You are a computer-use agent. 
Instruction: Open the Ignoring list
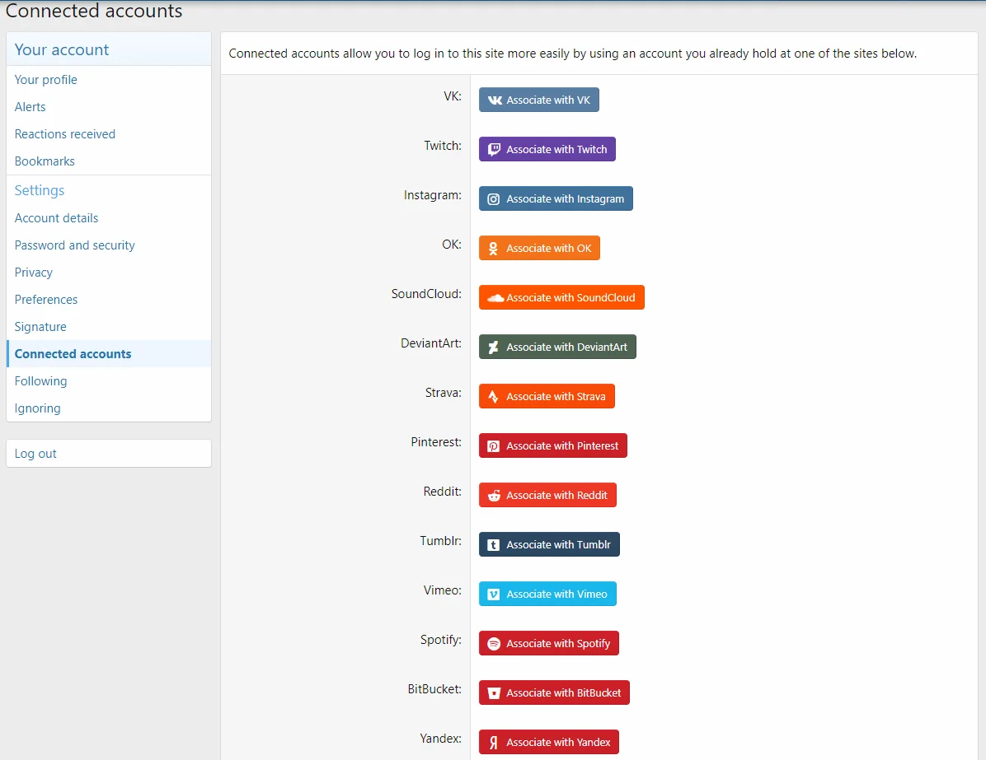[109, 408]
